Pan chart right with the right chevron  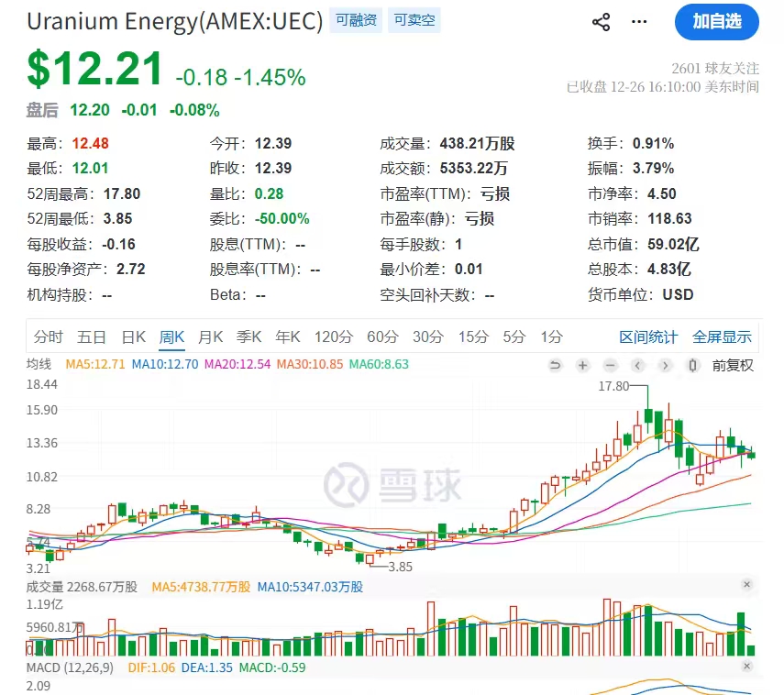pyautogui.click(x=665, y=366)
